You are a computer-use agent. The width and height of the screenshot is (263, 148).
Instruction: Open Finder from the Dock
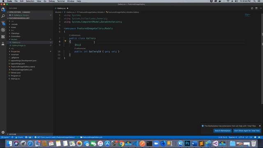pyautogui.click(x=9, y=143)
